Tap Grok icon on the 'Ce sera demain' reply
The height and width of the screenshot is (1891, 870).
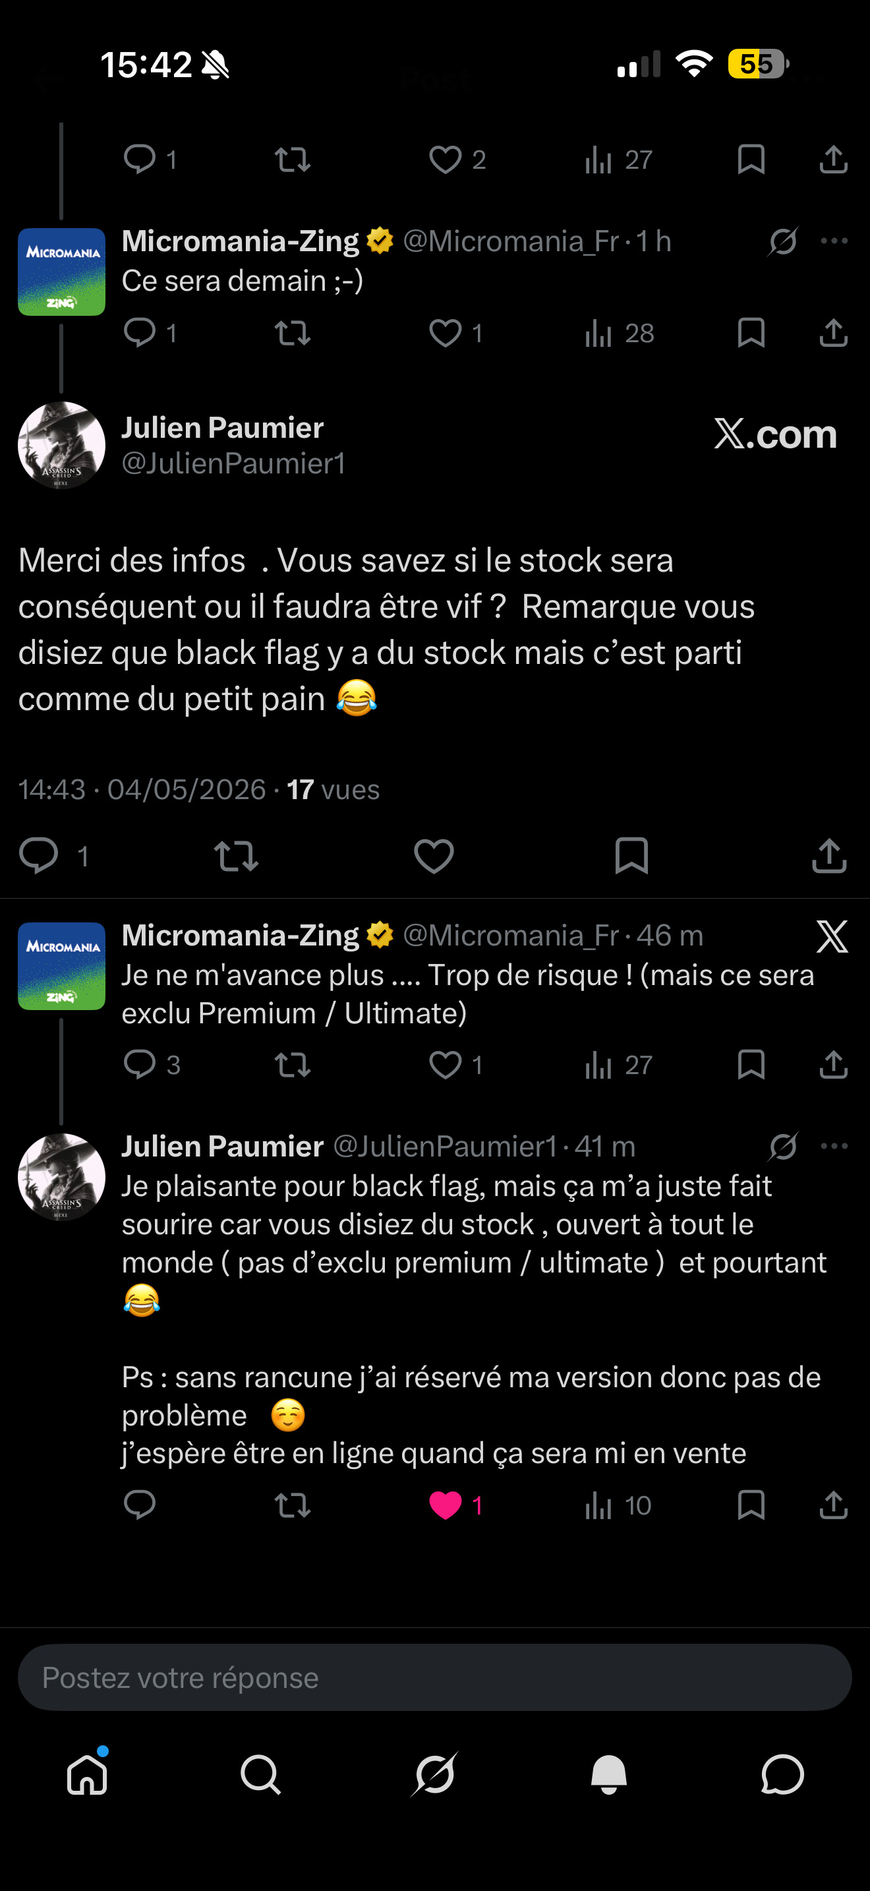pyautogui.click(x=783, y=241)
